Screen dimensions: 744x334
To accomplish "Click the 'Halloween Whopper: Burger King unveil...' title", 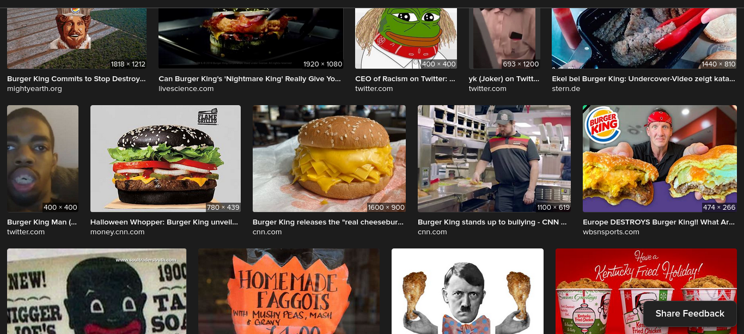I will pos(164,222).
